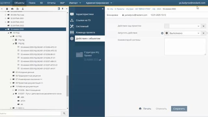Collapse the 02 ПСД node arrow
Viewport: 208px width, 117px height.
click(x=8, y=33)
